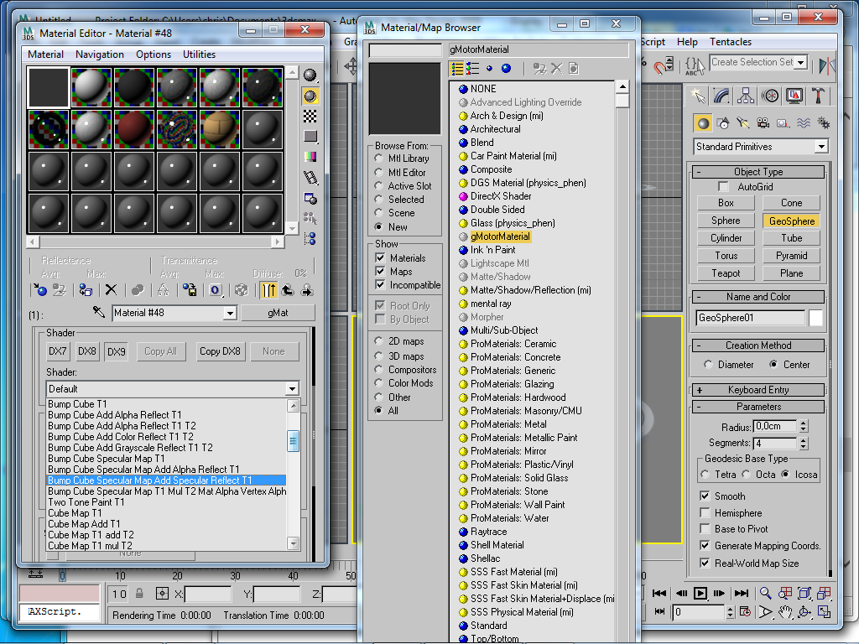Open Material menu in Material Editor
The image size is (859, 644).
coord(45,55)
